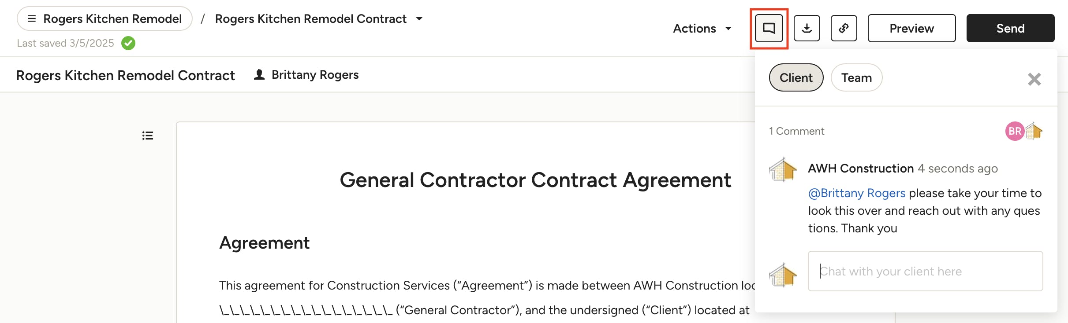Open the Rogers Kitchen Remodel Contract dropdown
This screenshot has width=1068, height=323.
pyautogui.click(x=419, y=19)
